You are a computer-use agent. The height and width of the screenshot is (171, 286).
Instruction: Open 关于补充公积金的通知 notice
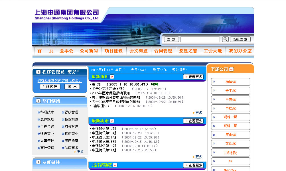tap(109, 89)
